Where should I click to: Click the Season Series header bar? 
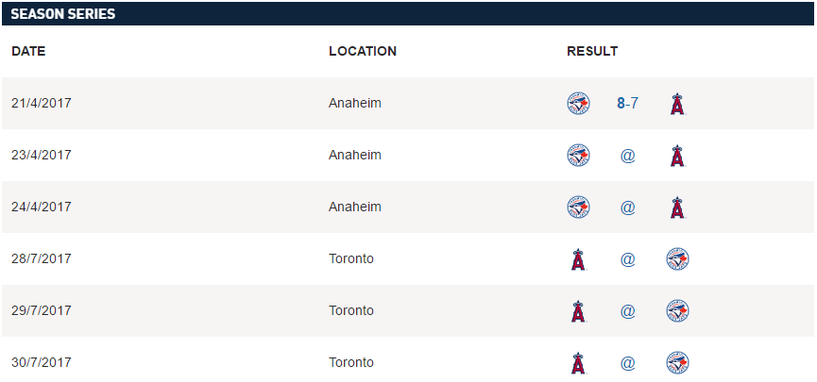[x=408, y=13]
